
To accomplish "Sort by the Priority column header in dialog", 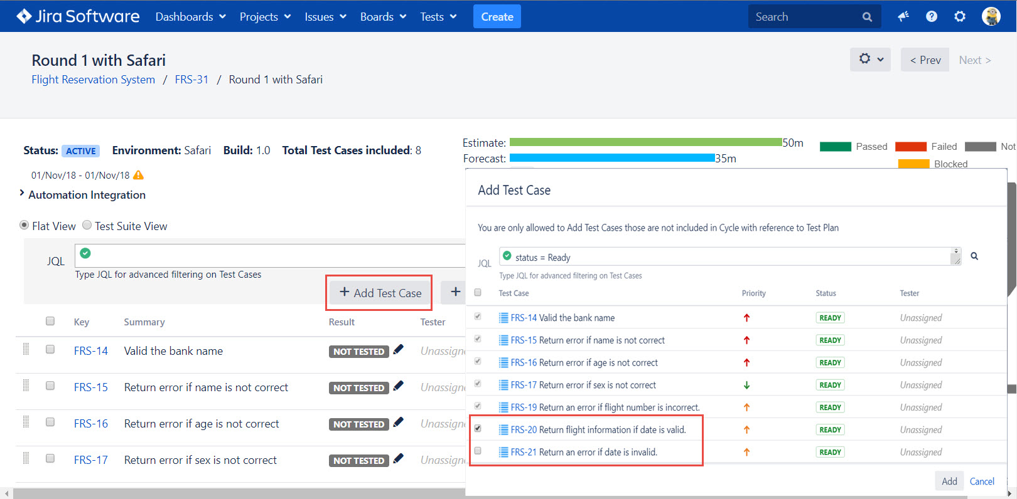I will coord(753,293).
